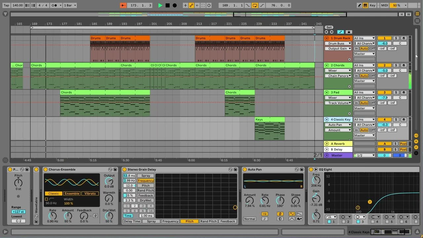Select Pitch tab in Grain Delay

pyautogui.click(x=189, y=221)
